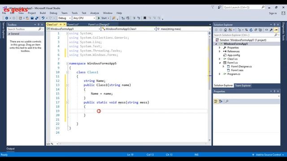Screen dimensions: 287x161
Task: Toggle the pin on the Class1.cs tab
Action: click(61, 25)
